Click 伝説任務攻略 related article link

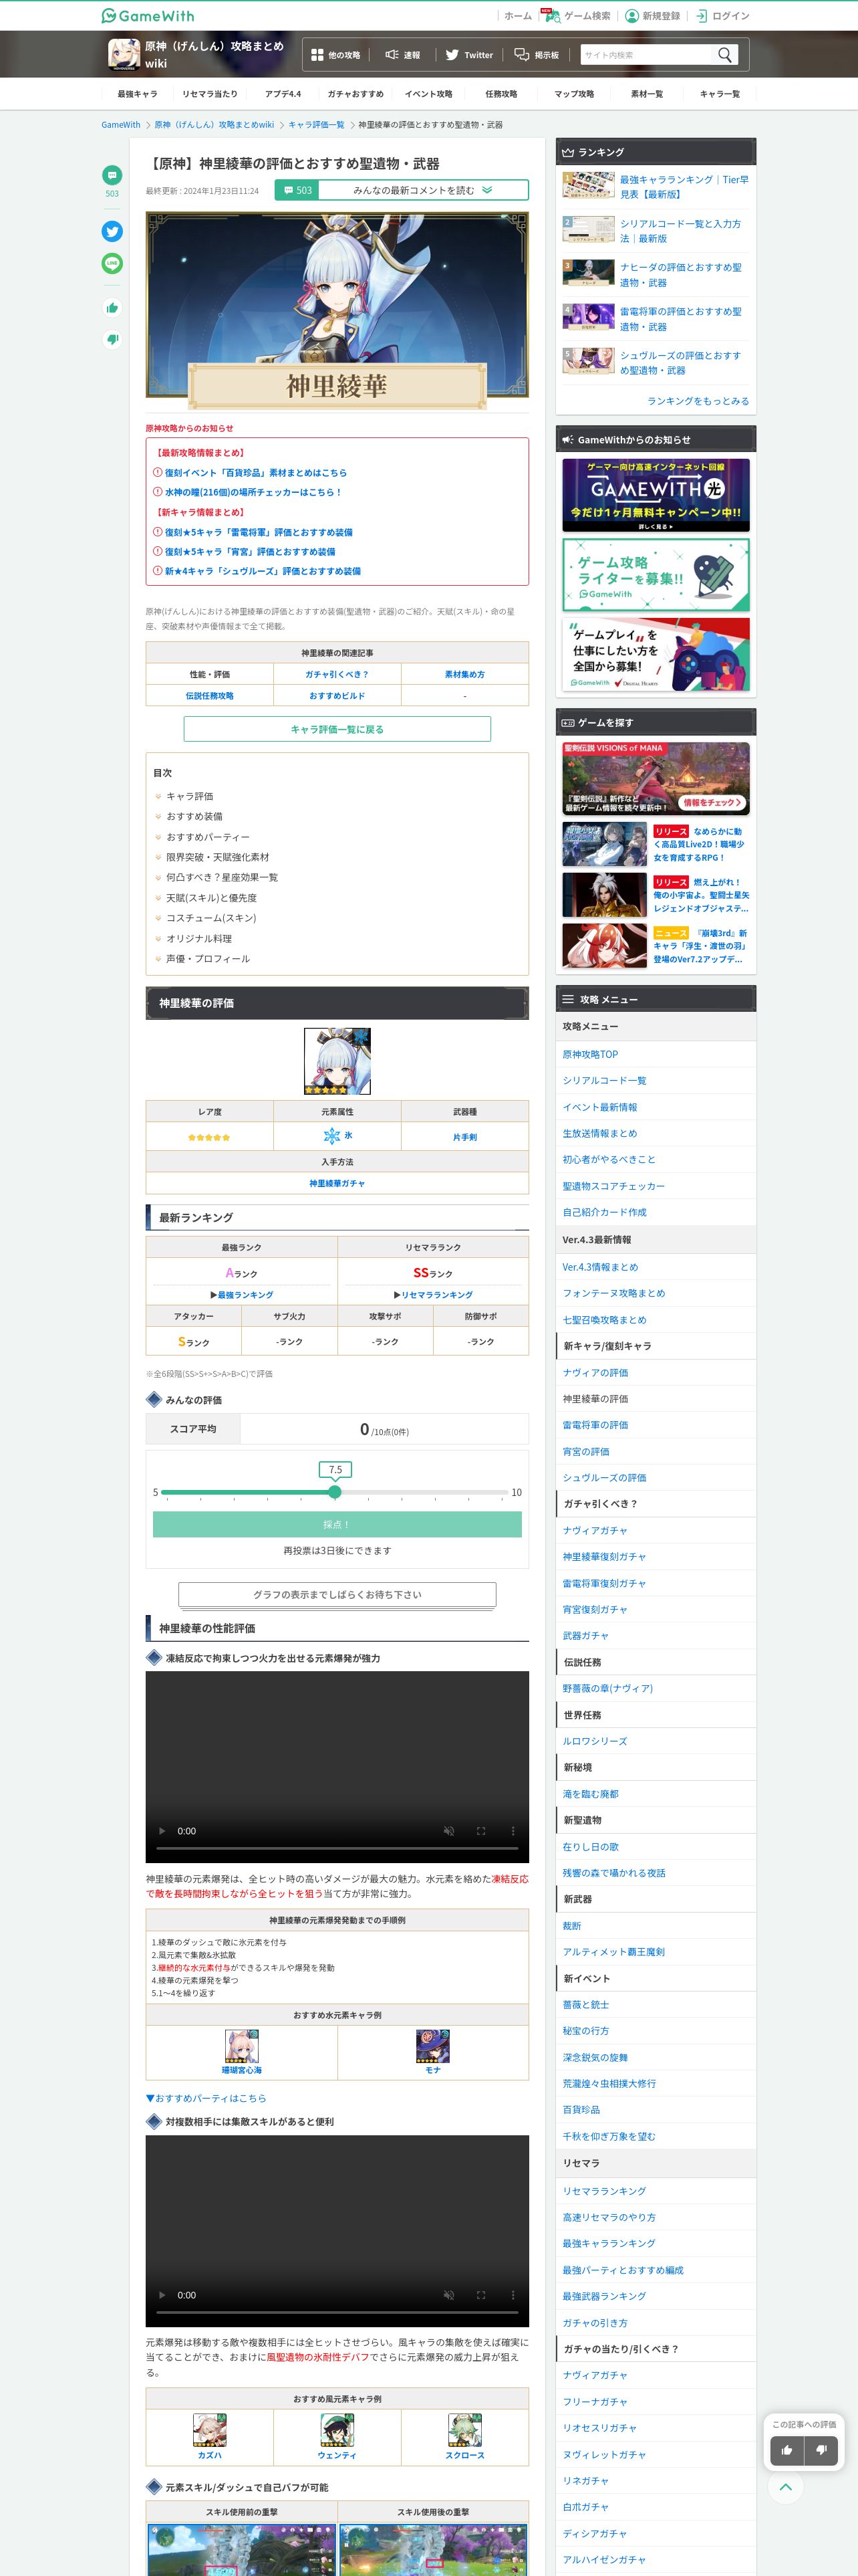pos(210,696)
